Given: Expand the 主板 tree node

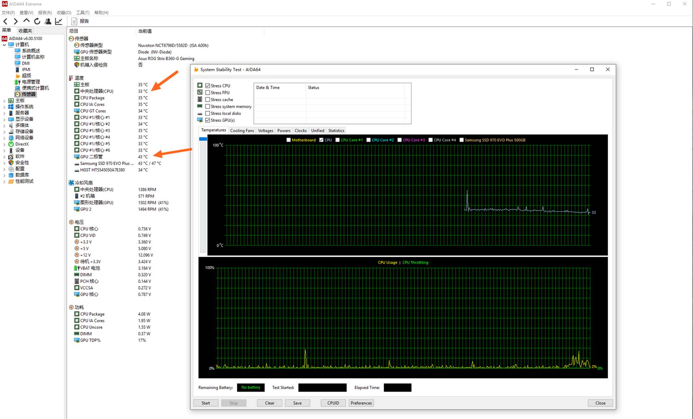Looking at the screenshot, I should [4, 101].
